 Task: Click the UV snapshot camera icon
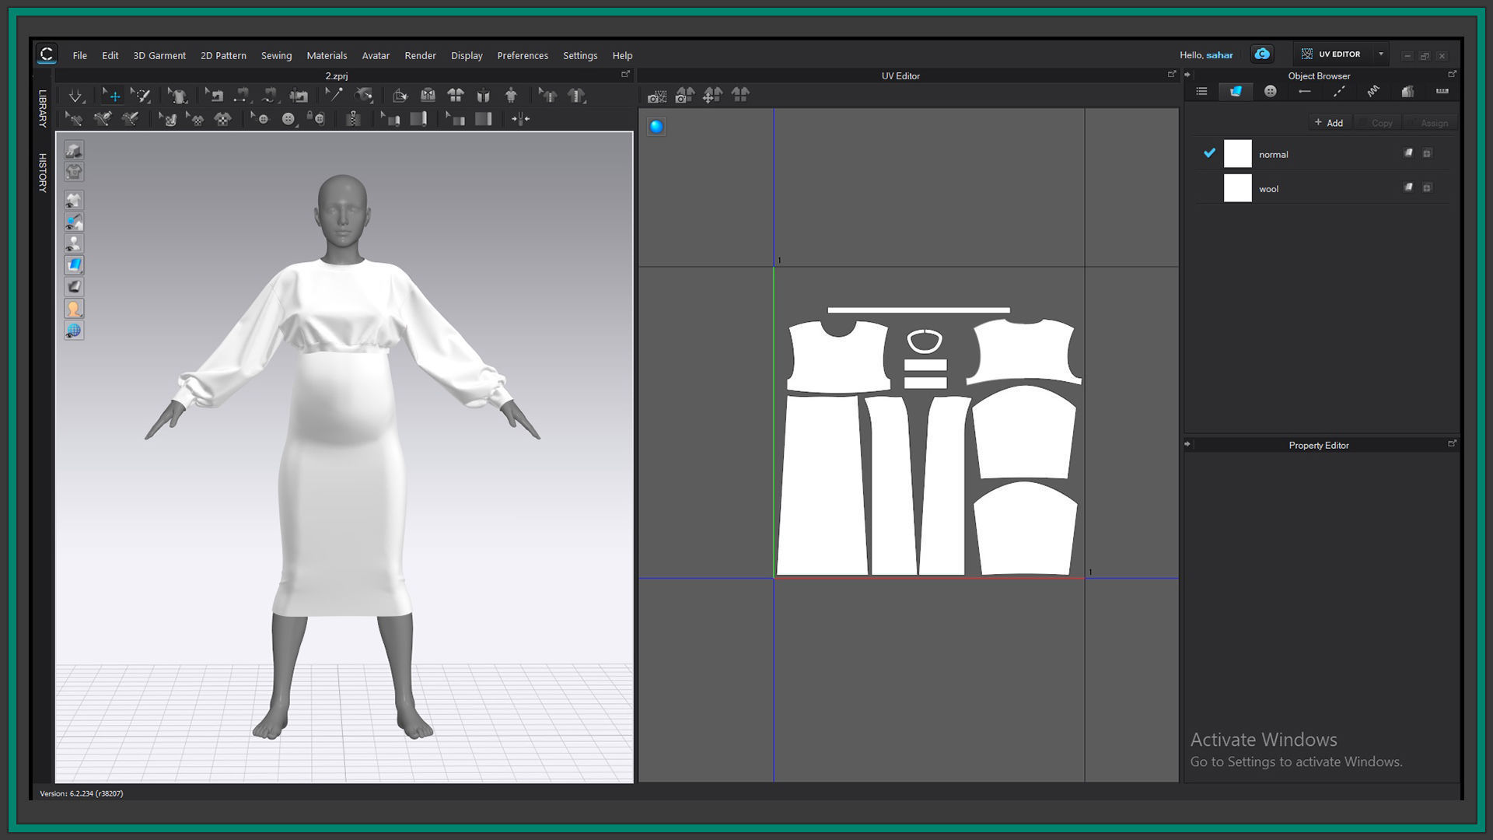click(657, 96)
